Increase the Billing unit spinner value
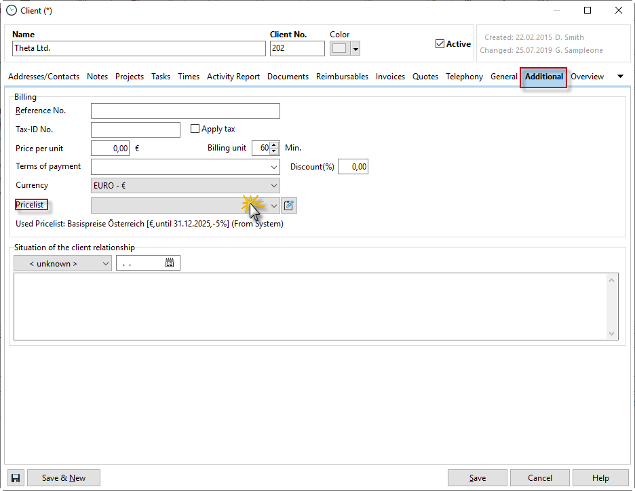The height and width of the screenshot is (491, 635). pyautogui.click(x=274, y=145)
